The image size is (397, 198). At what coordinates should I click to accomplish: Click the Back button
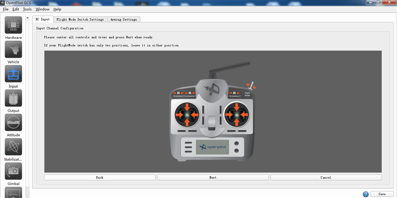[x=100, y=178]
